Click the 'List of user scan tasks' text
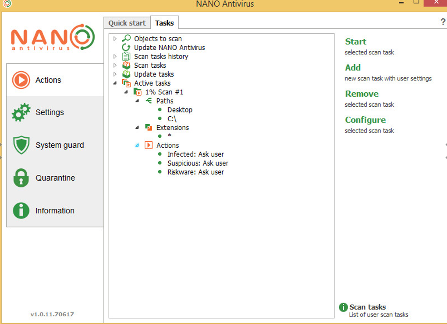Image resolution: width=447 pixels, height=324 pixels. [379, 315]
